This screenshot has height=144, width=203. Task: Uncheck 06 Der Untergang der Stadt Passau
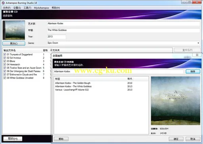click(5, 71)
